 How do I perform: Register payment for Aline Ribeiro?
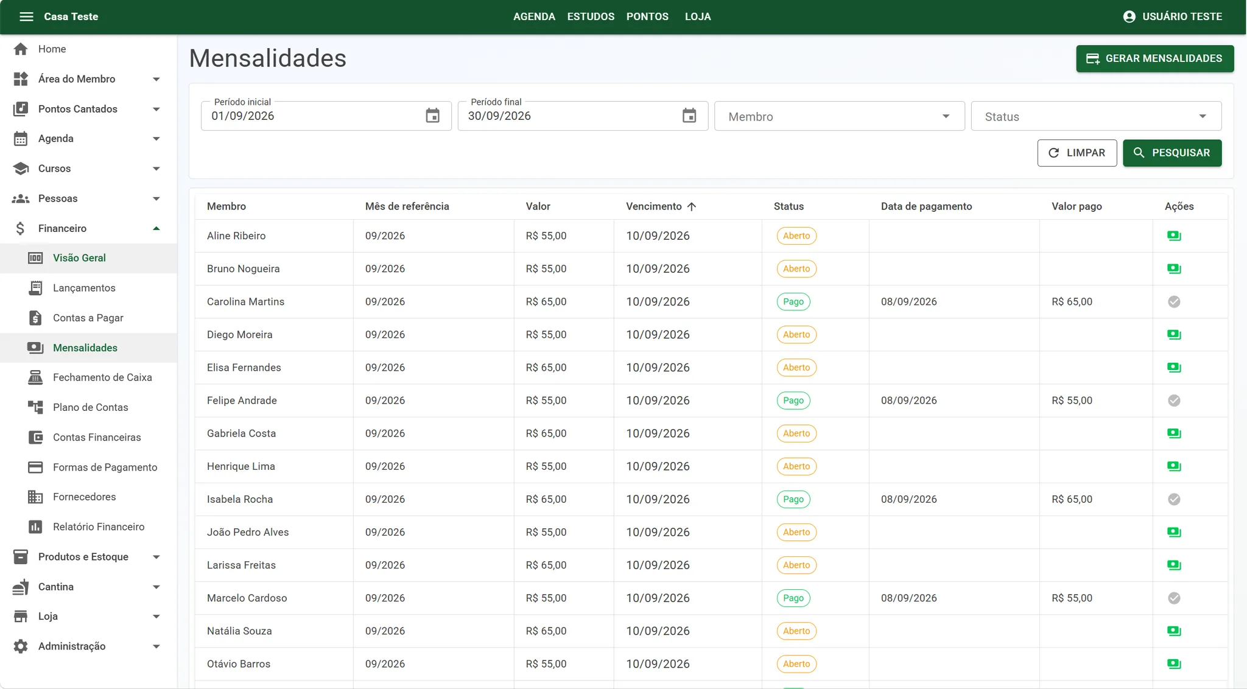pos(1174,236)
